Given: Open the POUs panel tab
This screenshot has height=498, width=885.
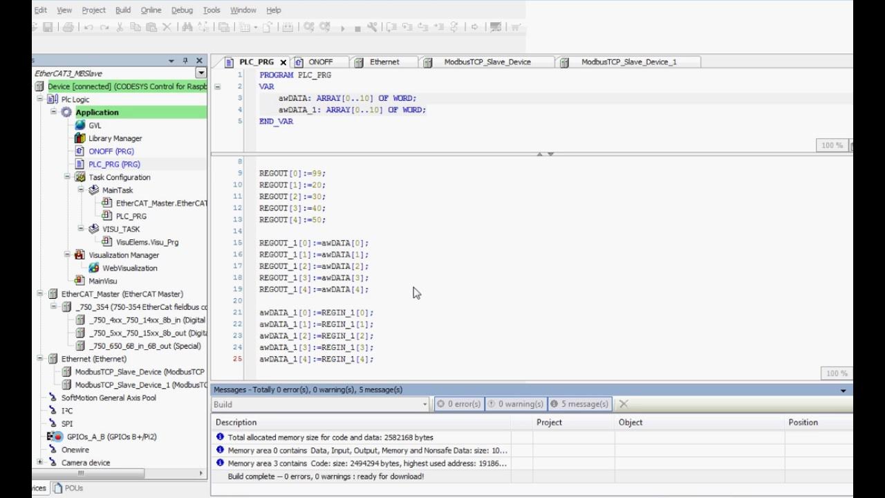Looking at the screenshot, I should (68, 488).
